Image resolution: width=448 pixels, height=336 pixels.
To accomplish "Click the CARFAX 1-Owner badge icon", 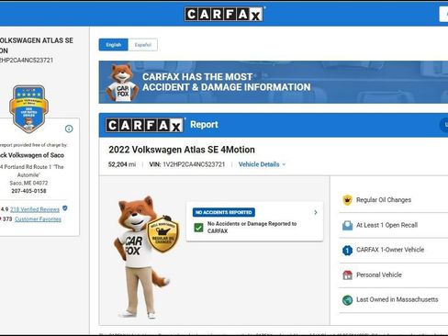I will coord(347,251).
